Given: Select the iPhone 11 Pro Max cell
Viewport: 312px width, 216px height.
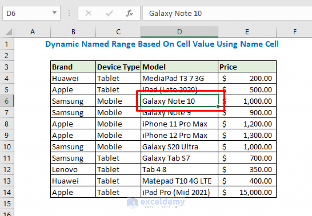Looking at the screenshot, I should pyautogui.click(x=180, y=124).
